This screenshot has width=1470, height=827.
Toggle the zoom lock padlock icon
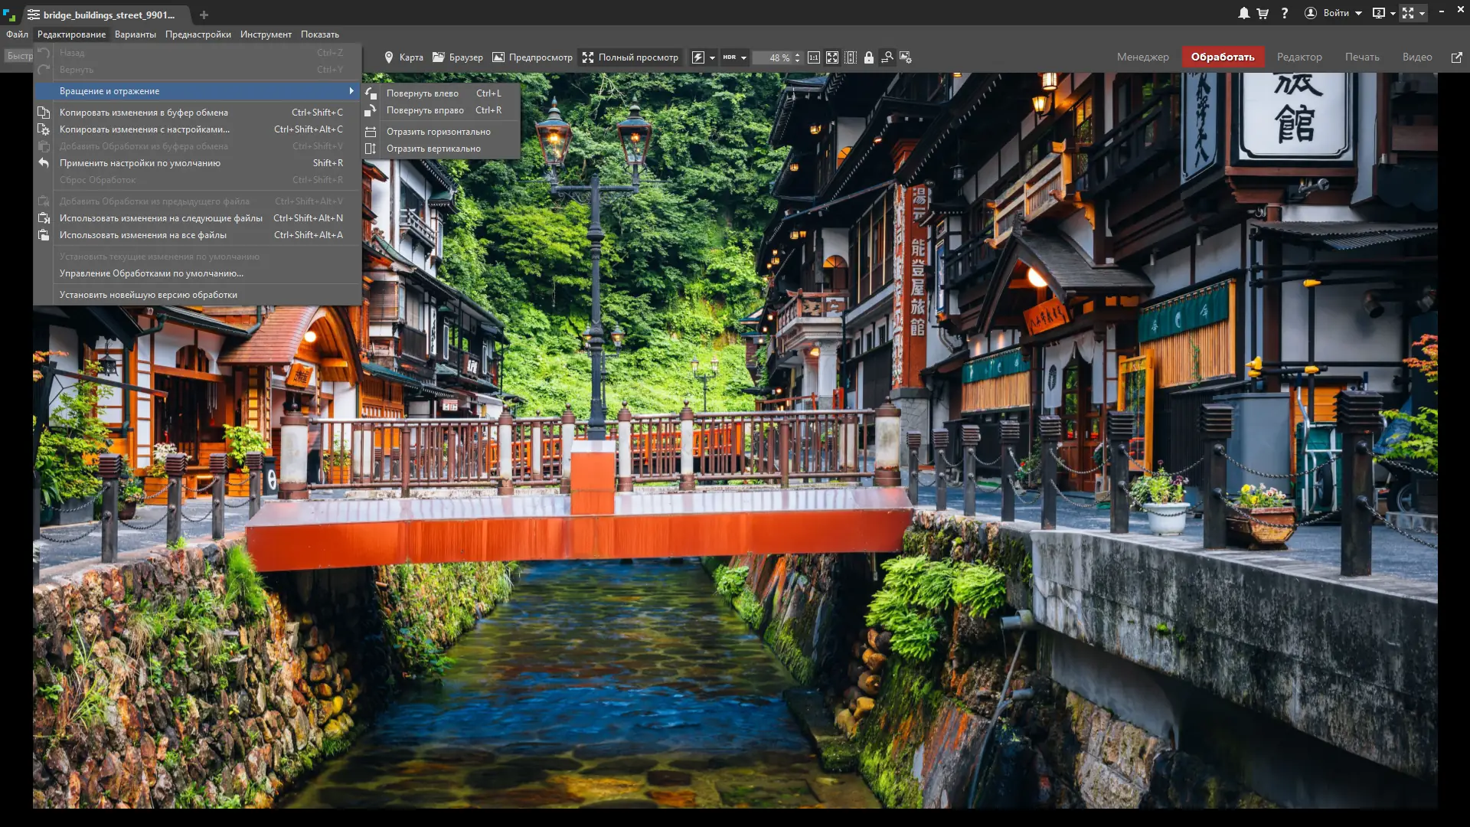click(868, 57)
